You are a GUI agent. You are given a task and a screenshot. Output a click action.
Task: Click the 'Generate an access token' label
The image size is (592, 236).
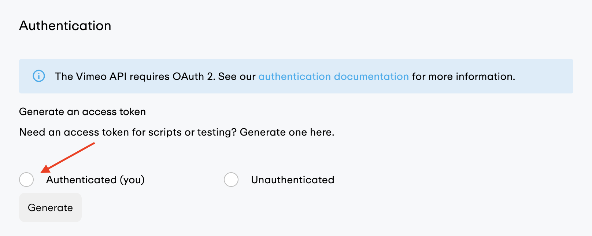82,112
